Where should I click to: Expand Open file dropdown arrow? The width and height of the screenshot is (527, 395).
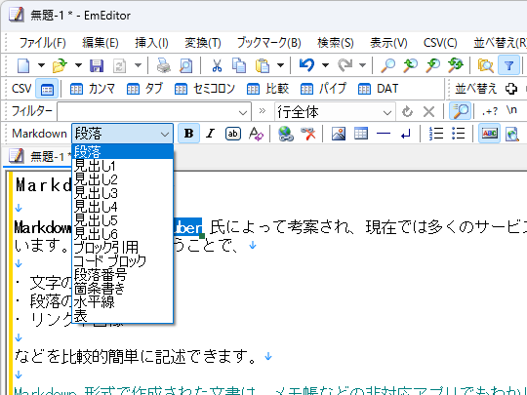tap(78, 65)
